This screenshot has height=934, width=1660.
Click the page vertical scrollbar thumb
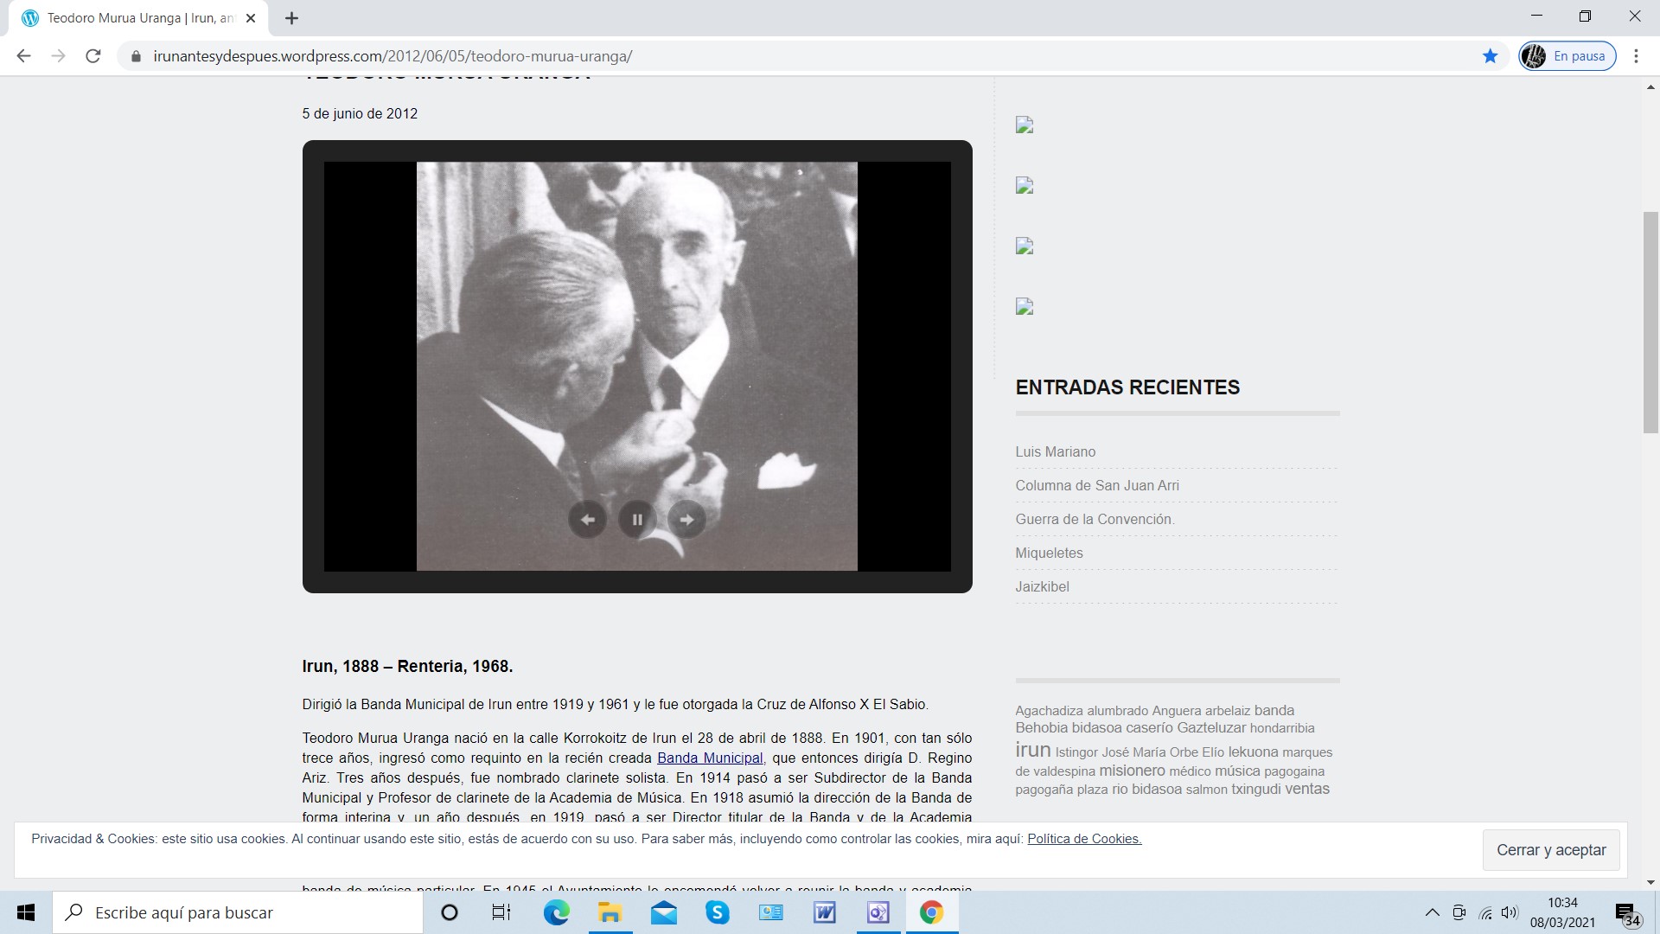click(1650, 322)
